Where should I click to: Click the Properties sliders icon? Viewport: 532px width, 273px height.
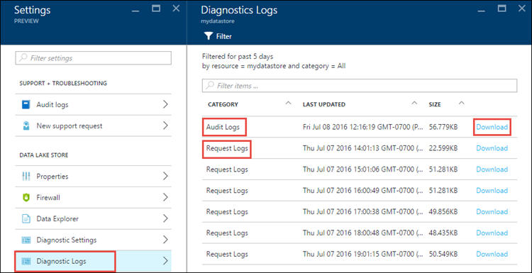tap(26, 177)
